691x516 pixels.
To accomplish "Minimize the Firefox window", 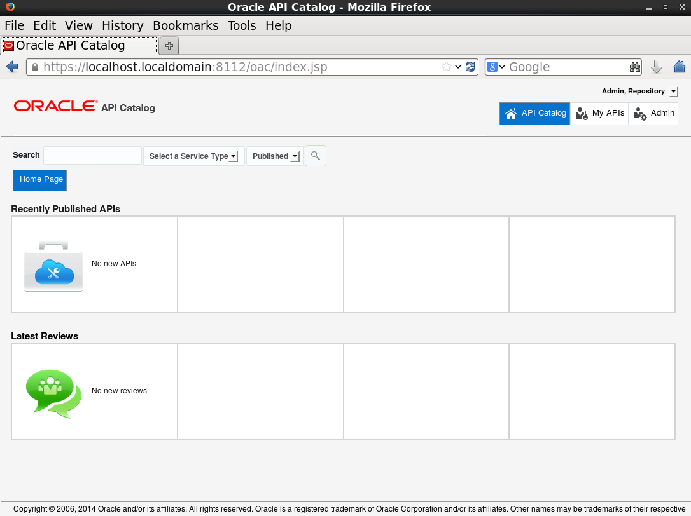I will (x=649, y=7).
